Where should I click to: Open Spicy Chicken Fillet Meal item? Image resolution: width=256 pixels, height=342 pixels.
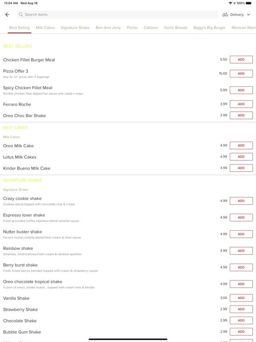(28, 88)
